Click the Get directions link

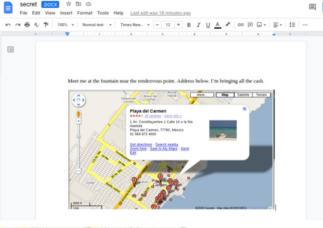pyautogui.click(x=141, y=144)
